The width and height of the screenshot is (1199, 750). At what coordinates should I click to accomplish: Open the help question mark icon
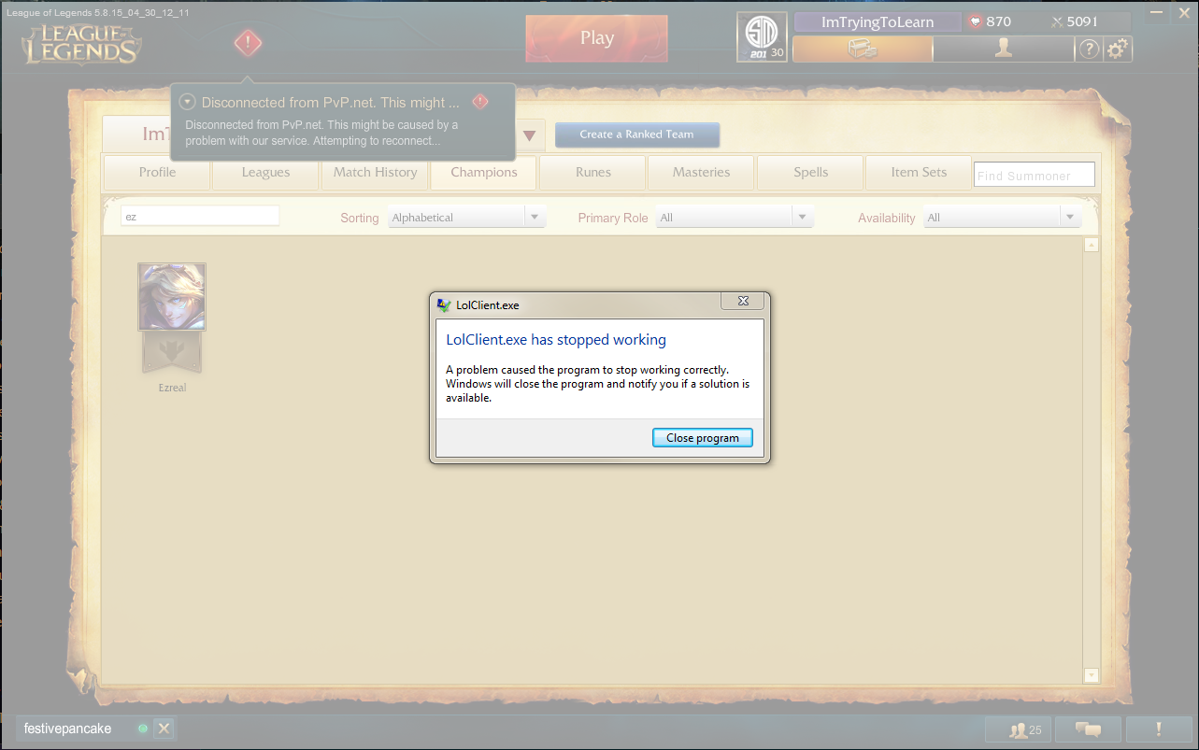click(x=1090, y=50)
